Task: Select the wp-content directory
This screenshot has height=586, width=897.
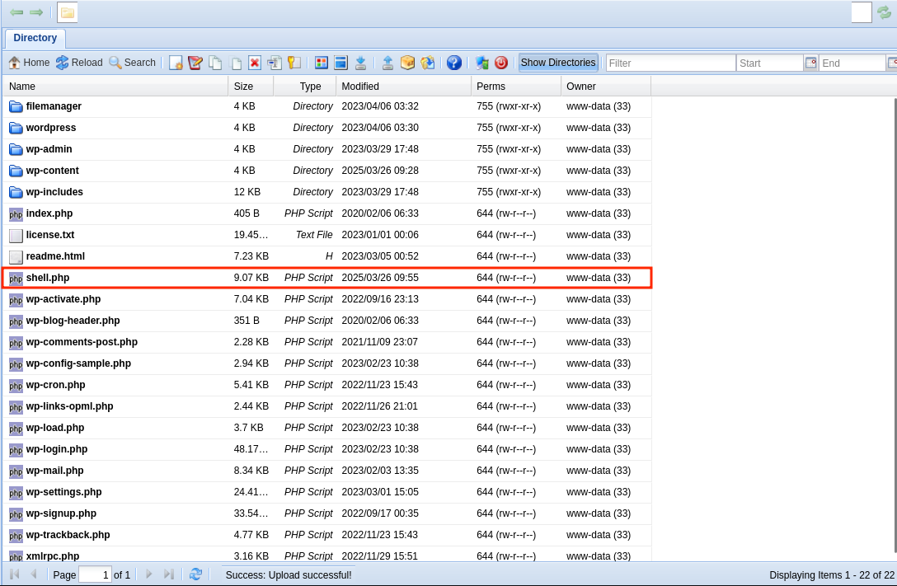Action: 327,171
